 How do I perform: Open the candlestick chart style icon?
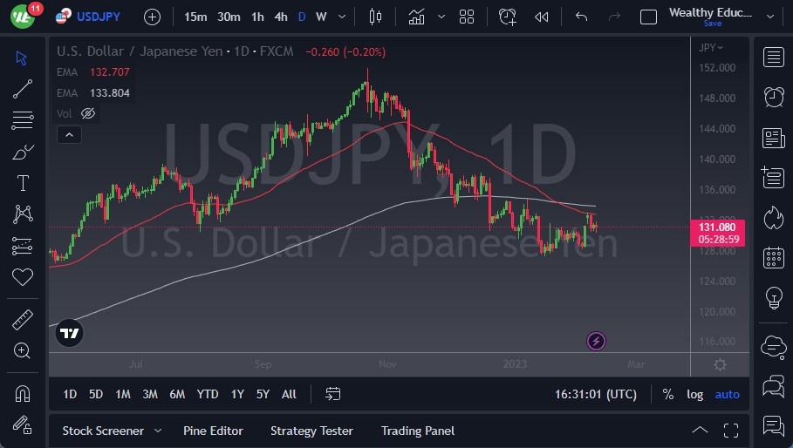pyautogui.click(x=376, y=17)
